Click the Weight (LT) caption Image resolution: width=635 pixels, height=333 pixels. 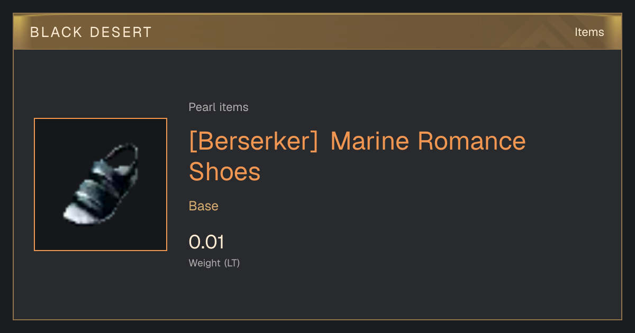click(x=214, y=263)
